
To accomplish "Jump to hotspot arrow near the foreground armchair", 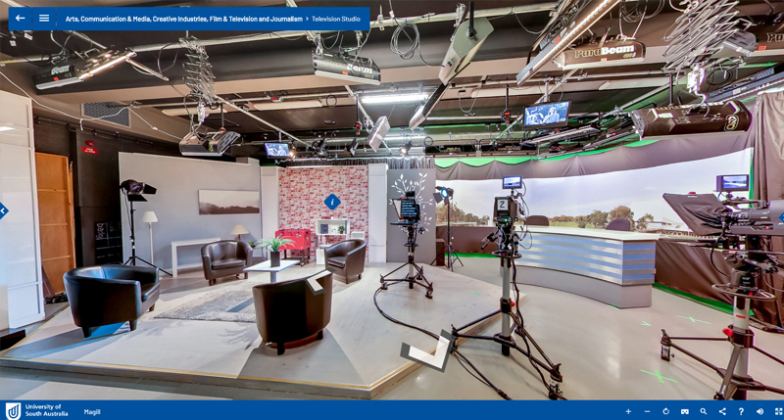I will [x=318, y=283].
